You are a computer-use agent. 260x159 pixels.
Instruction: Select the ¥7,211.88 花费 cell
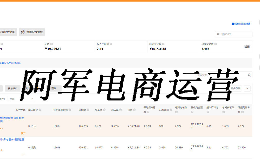(134, 148)
